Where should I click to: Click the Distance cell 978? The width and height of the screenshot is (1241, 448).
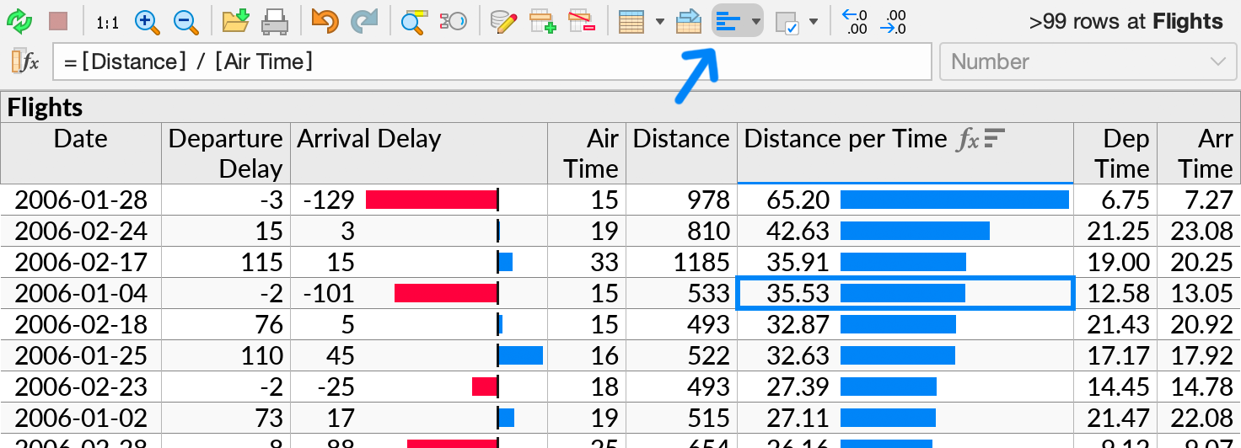(681, 200)
